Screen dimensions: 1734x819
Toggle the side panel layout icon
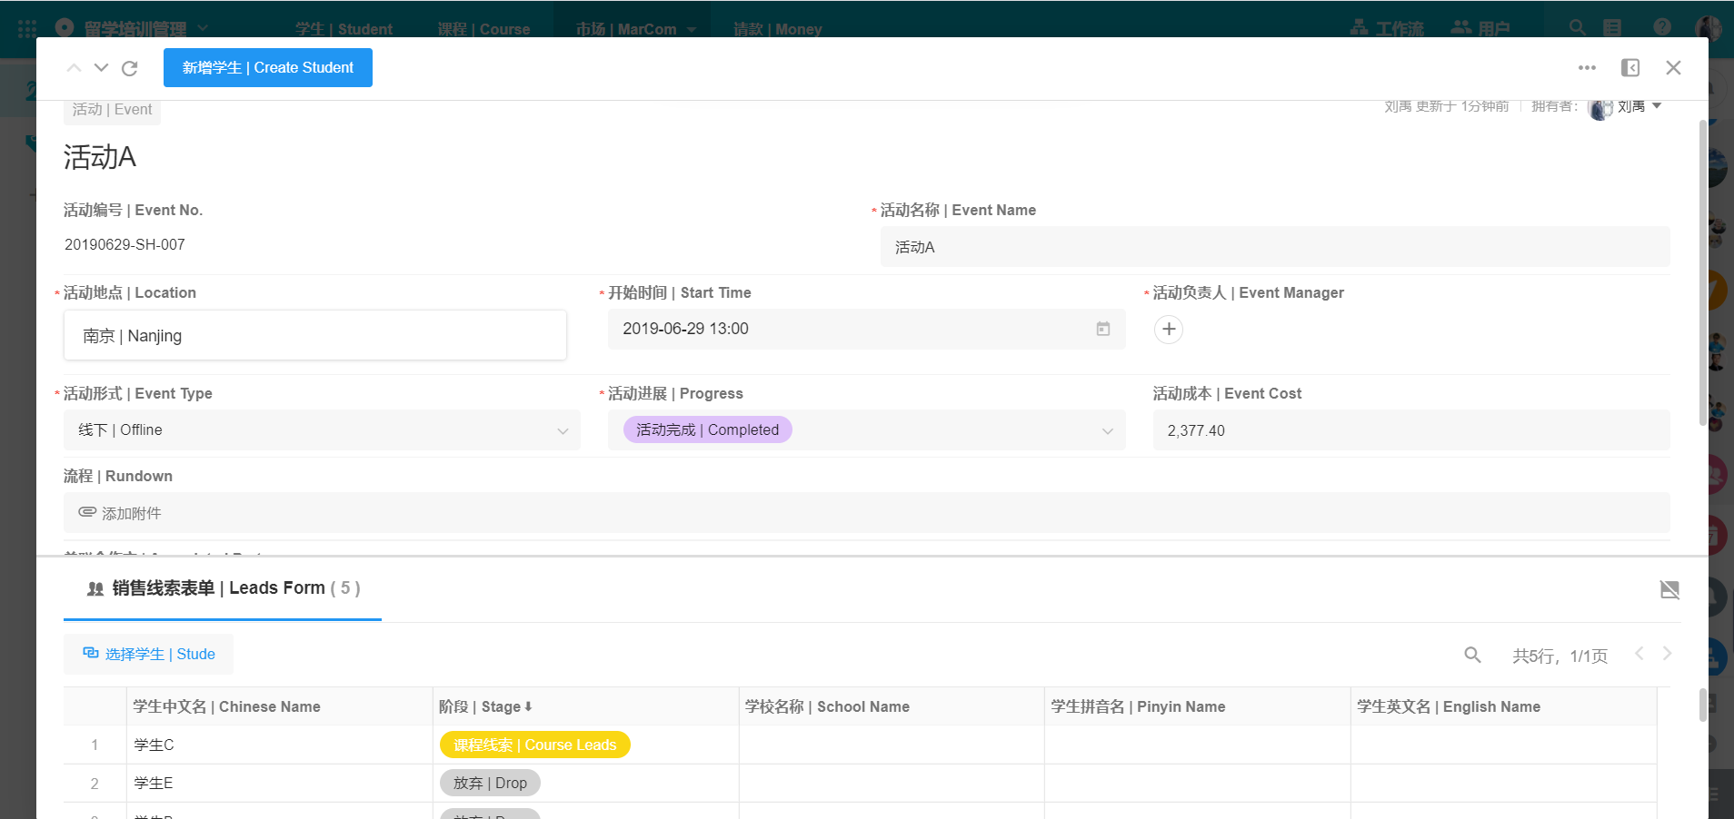point(1630,68)
